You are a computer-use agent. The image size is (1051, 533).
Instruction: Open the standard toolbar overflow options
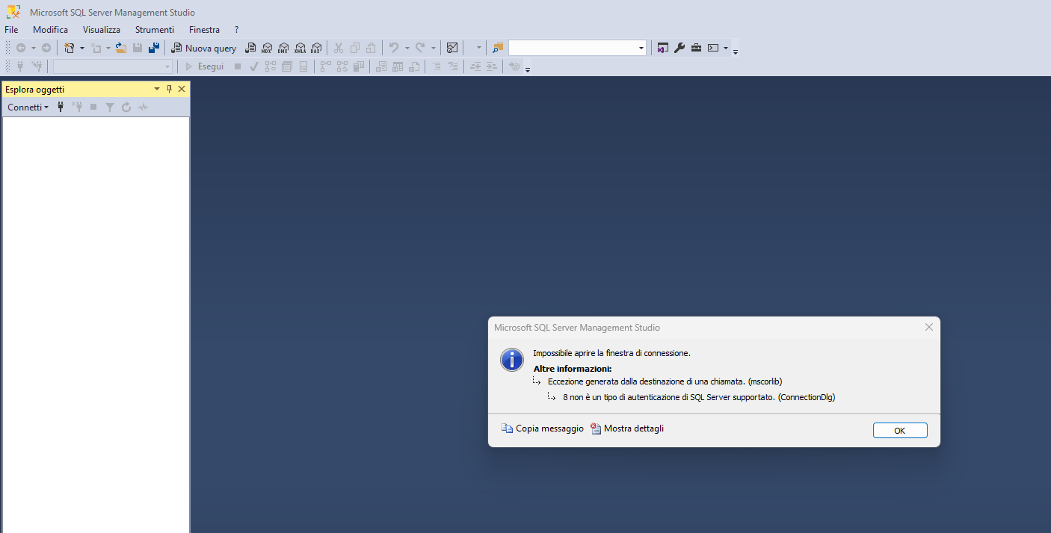(736, 52)
